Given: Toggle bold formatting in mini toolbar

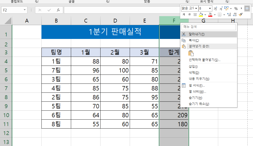Looking at the screenshot, I should [184, 15].
